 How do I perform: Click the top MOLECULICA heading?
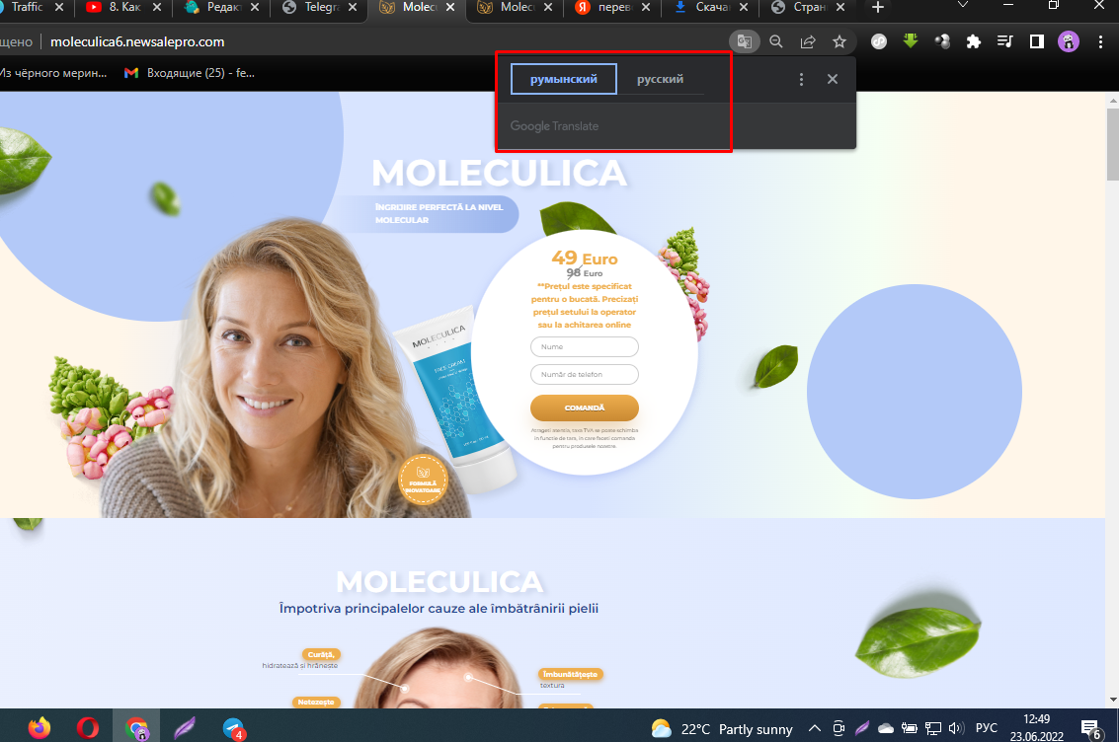pyautogui.click(x=500, y=174)
